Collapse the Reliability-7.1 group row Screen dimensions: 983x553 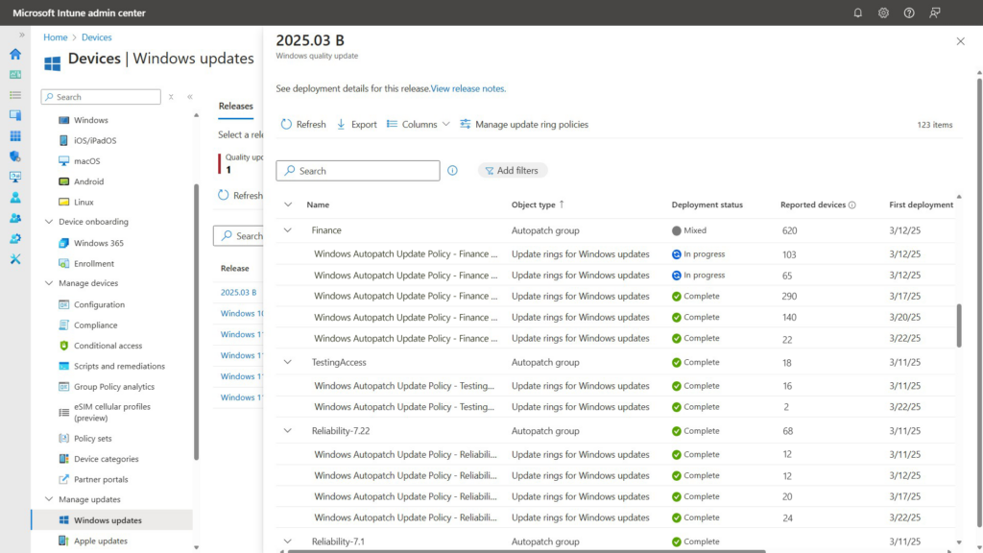tap(288, 541)
